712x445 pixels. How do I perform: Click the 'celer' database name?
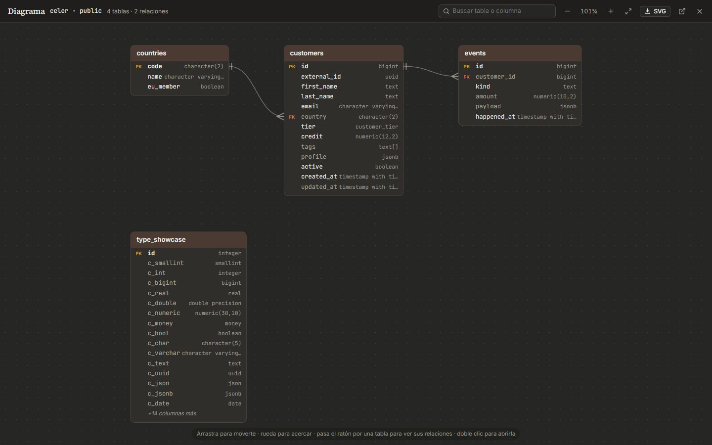tap(59, 11)
